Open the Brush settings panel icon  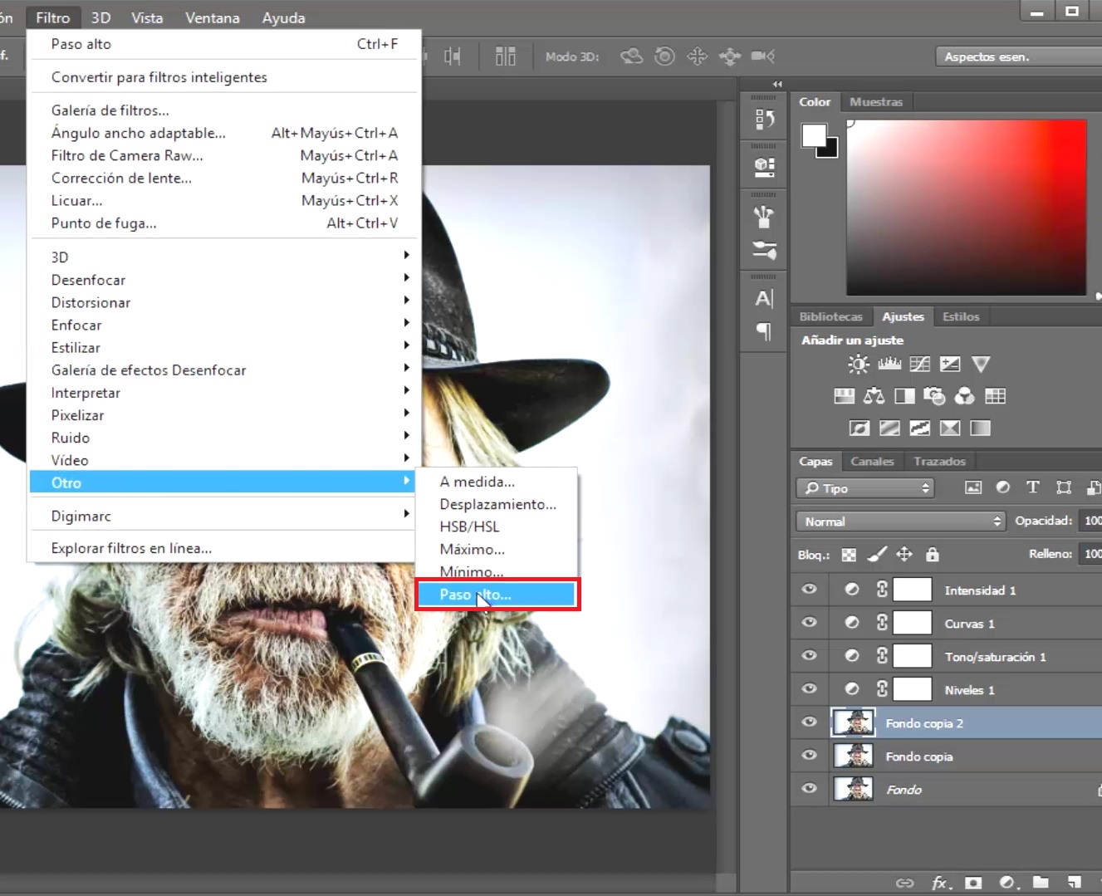coord(764,249)
